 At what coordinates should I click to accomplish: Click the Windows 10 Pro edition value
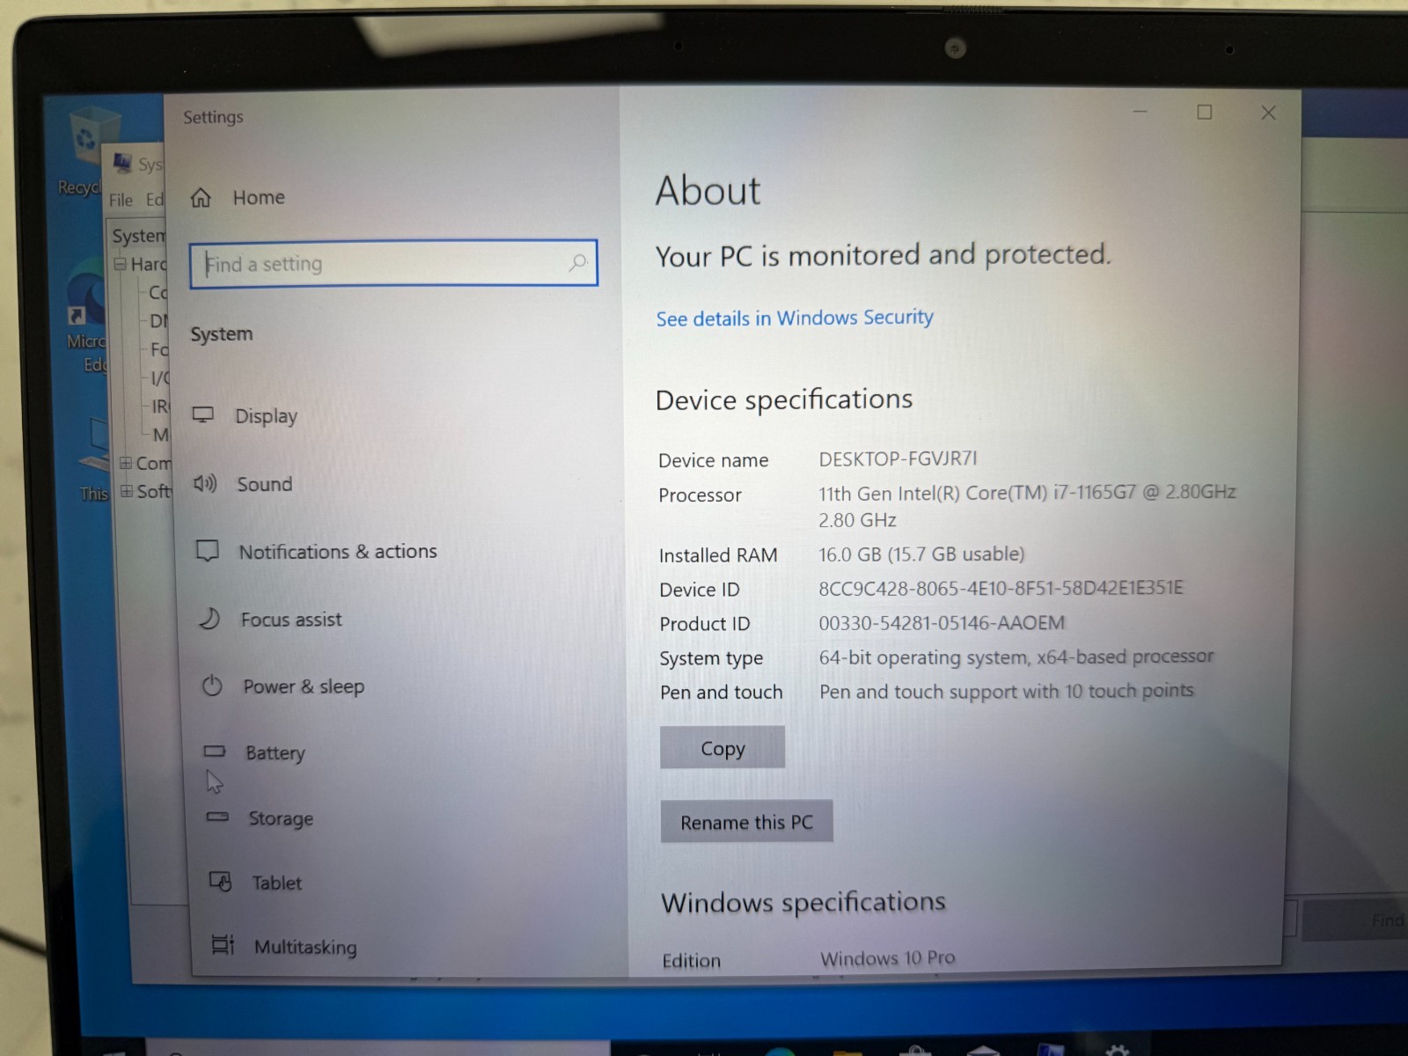pyautogui.click(x=888, y=957)
